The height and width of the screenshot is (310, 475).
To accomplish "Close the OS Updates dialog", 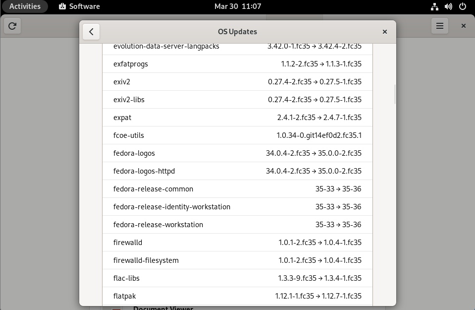I will point(385,32).
